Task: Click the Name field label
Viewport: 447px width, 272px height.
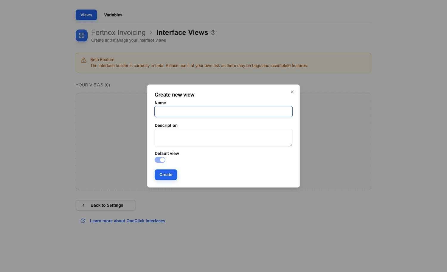Action: [x=160, y=103]
